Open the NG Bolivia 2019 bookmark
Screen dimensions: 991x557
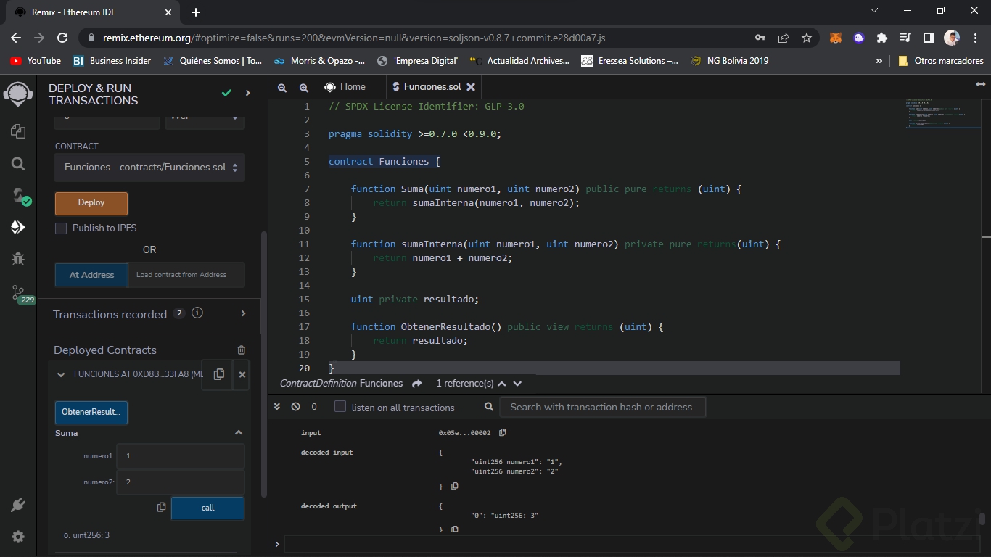[x=730, y=61]
